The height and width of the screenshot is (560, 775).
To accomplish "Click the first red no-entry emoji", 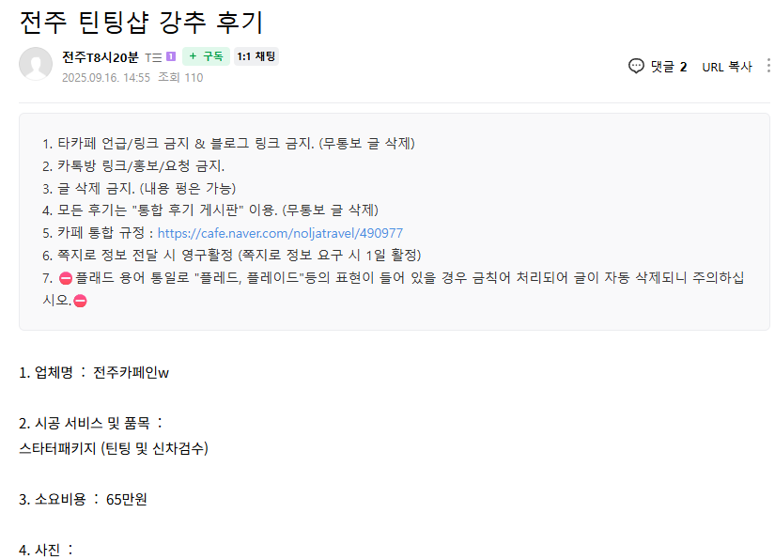I will click(66, 278).
